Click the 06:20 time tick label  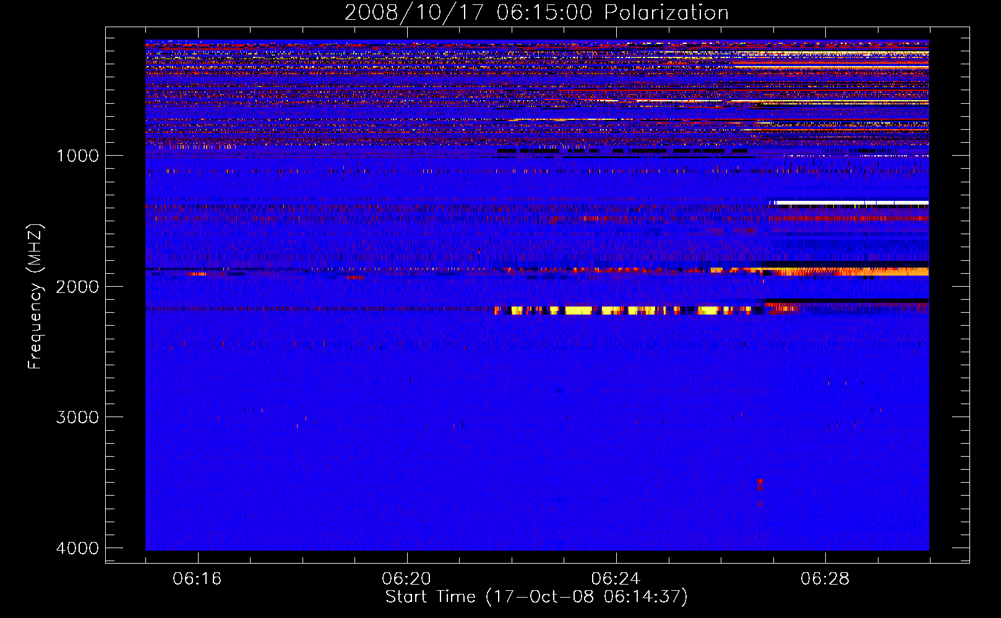(406, 579)
